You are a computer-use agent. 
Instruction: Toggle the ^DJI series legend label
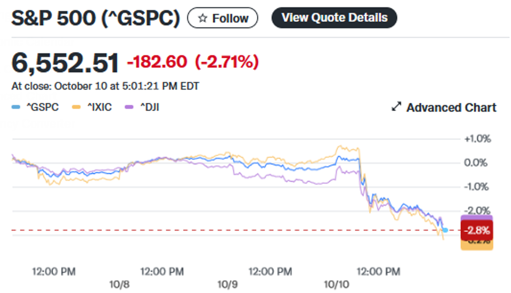[149, 107]
